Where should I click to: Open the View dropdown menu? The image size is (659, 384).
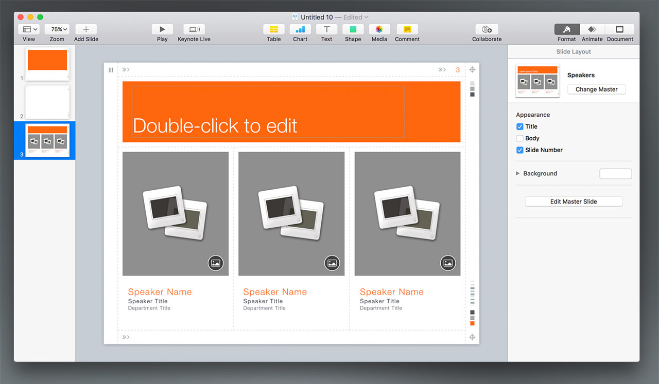pyautogui.click(x=29, y=30)
